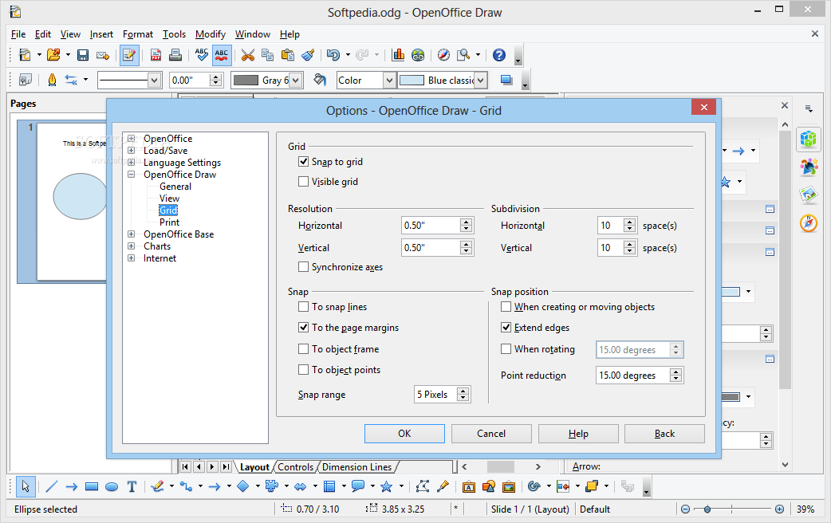Check Synchronize axes option
The width and height of the screenshot is (831, 523).
[x=303, y=267]
